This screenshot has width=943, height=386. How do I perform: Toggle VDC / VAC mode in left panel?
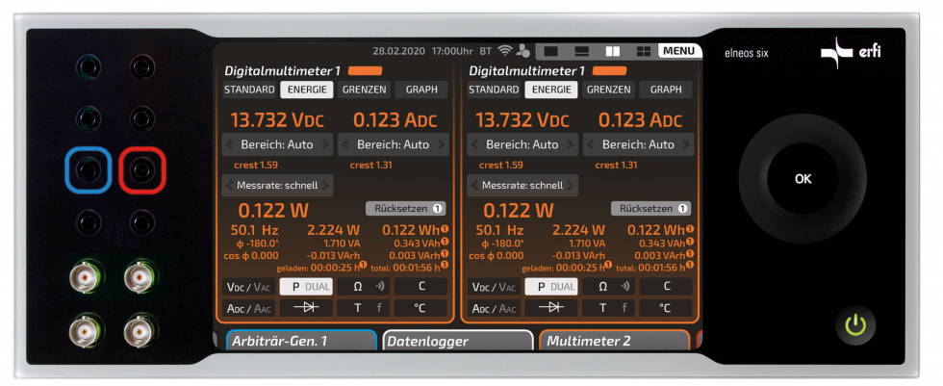pyautogui.click(x=249, y=287)
